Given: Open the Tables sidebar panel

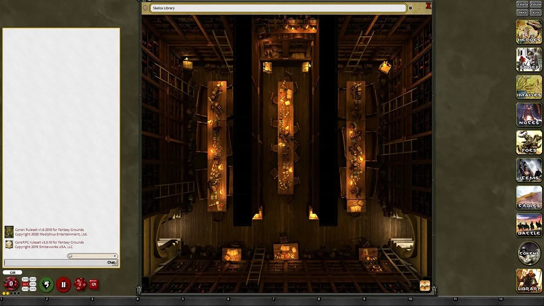Looking at the screenshot, I should click(x=529, y=197).
